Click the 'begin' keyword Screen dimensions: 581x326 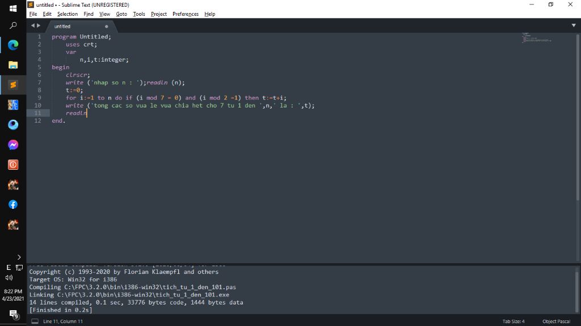tap(60, 67)
